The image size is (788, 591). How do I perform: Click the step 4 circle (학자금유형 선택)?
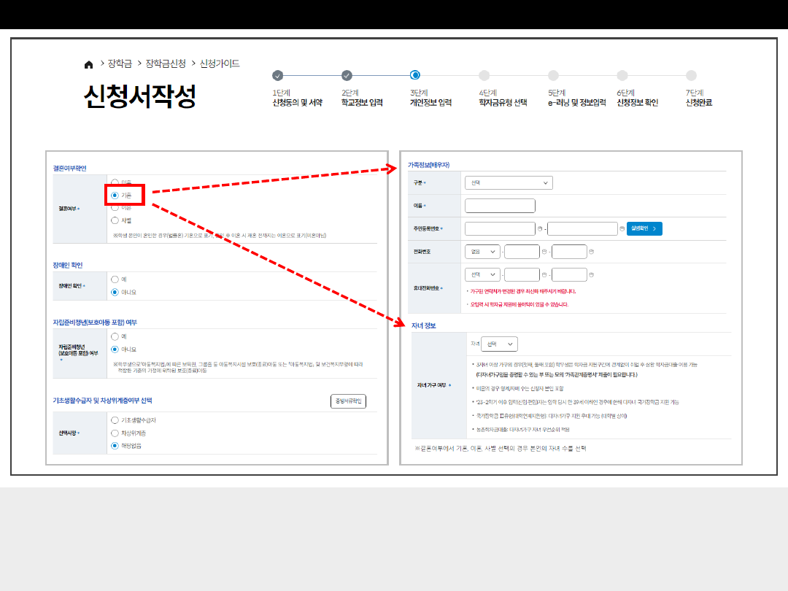[x=484, y=75]
